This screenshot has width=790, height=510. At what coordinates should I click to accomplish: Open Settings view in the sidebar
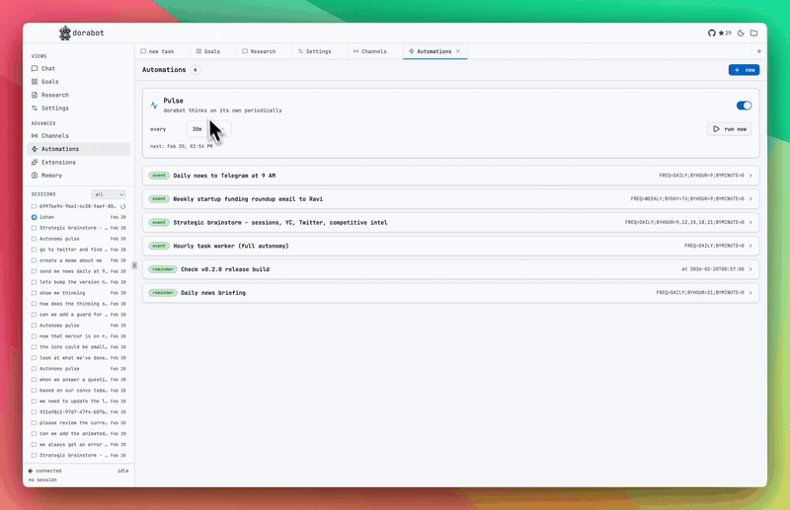coord(79,109)
